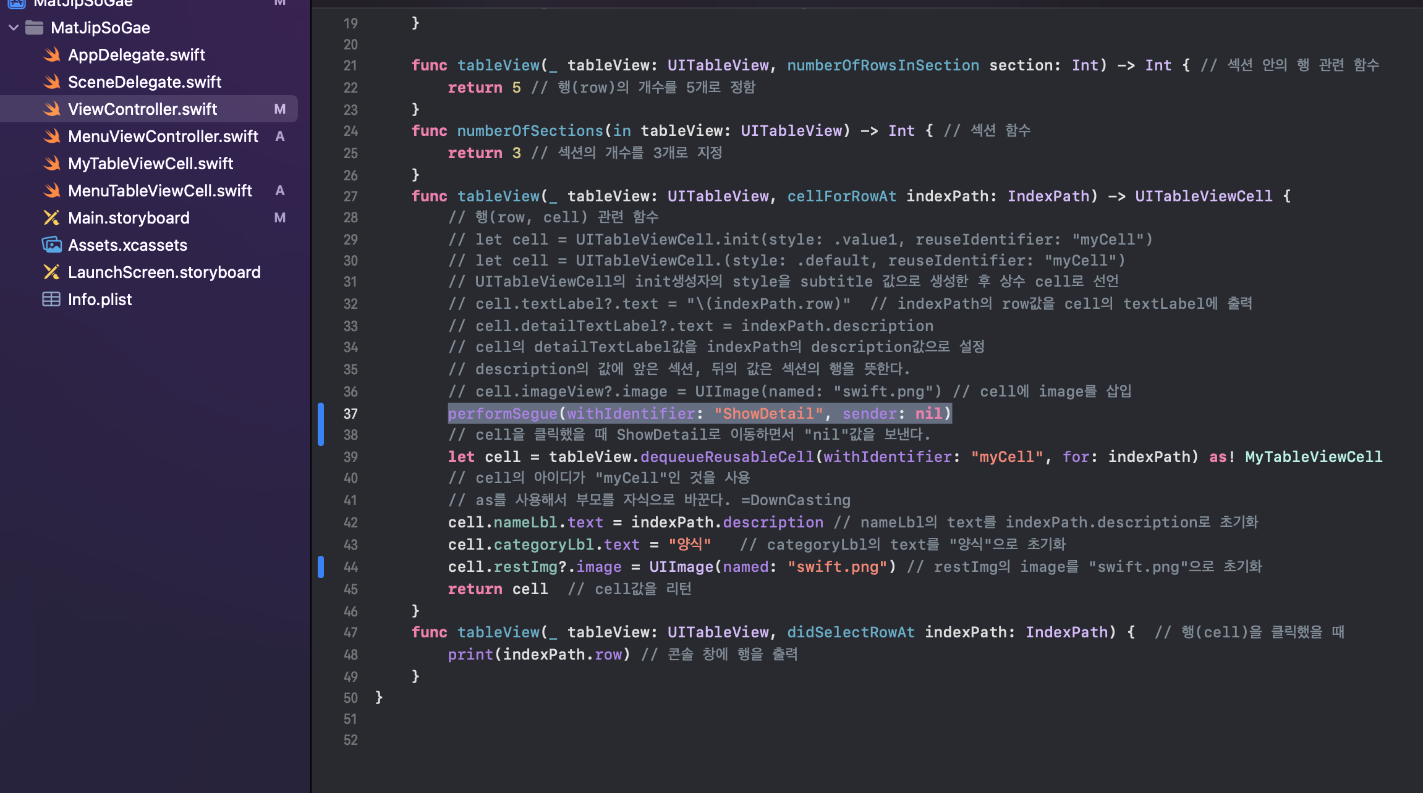Select the MatJipSoGae group folder name
The height and width of the screenshot is (793, 1423).
pos(100,28)
